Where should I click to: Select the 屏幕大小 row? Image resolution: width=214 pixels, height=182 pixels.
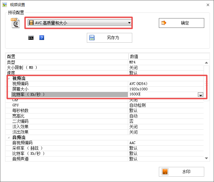(x=67, y=89)
